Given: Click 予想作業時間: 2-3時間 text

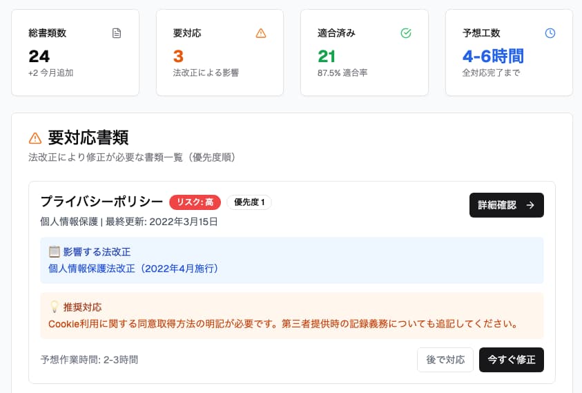Looking at the screenshot, I should click(89, 360).
